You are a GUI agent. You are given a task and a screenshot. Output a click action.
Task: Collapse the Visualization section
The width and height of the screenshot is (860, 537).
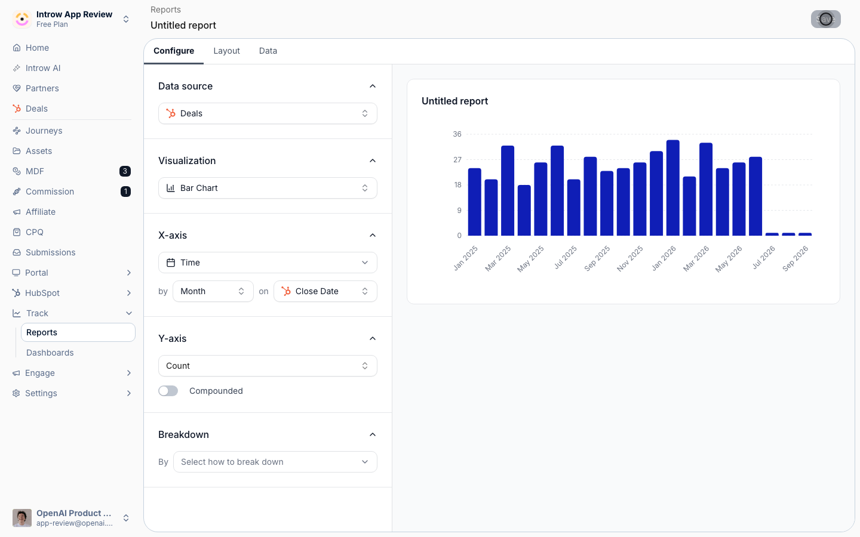(x=373, y=161)
